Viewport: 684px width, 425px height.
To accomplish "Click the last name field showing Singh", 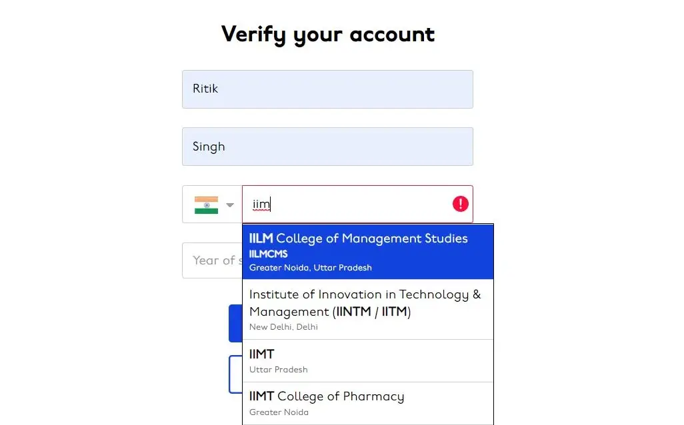I will click(x=327, y=147).
